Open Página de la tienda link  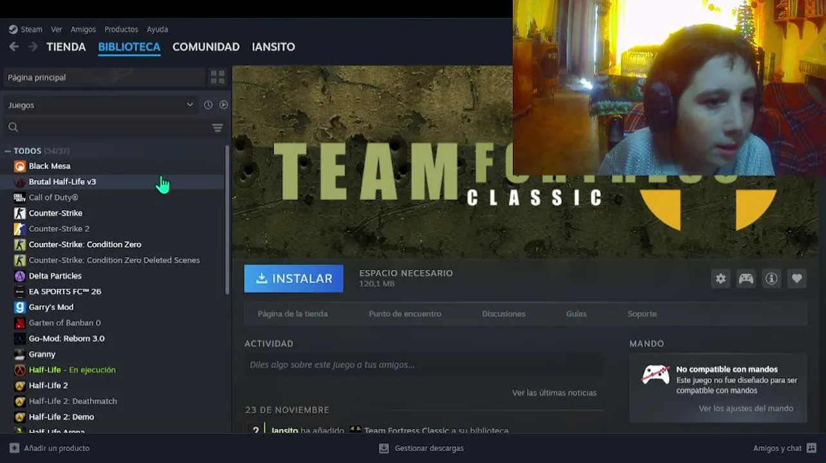pyautogui.click(x=293, y=314)
